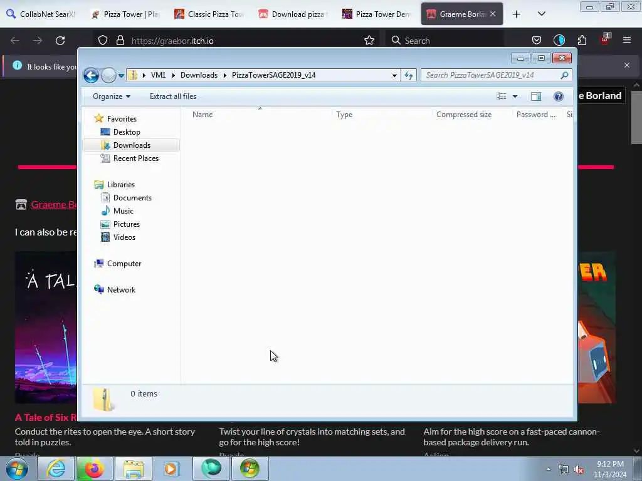Open the Organize menu
This screenshot has width=642, height=481.
[112, 96]
